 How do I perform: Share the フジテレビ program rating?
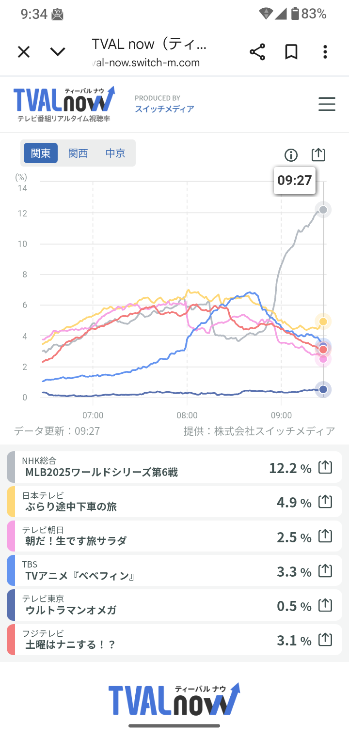point(325,640)
